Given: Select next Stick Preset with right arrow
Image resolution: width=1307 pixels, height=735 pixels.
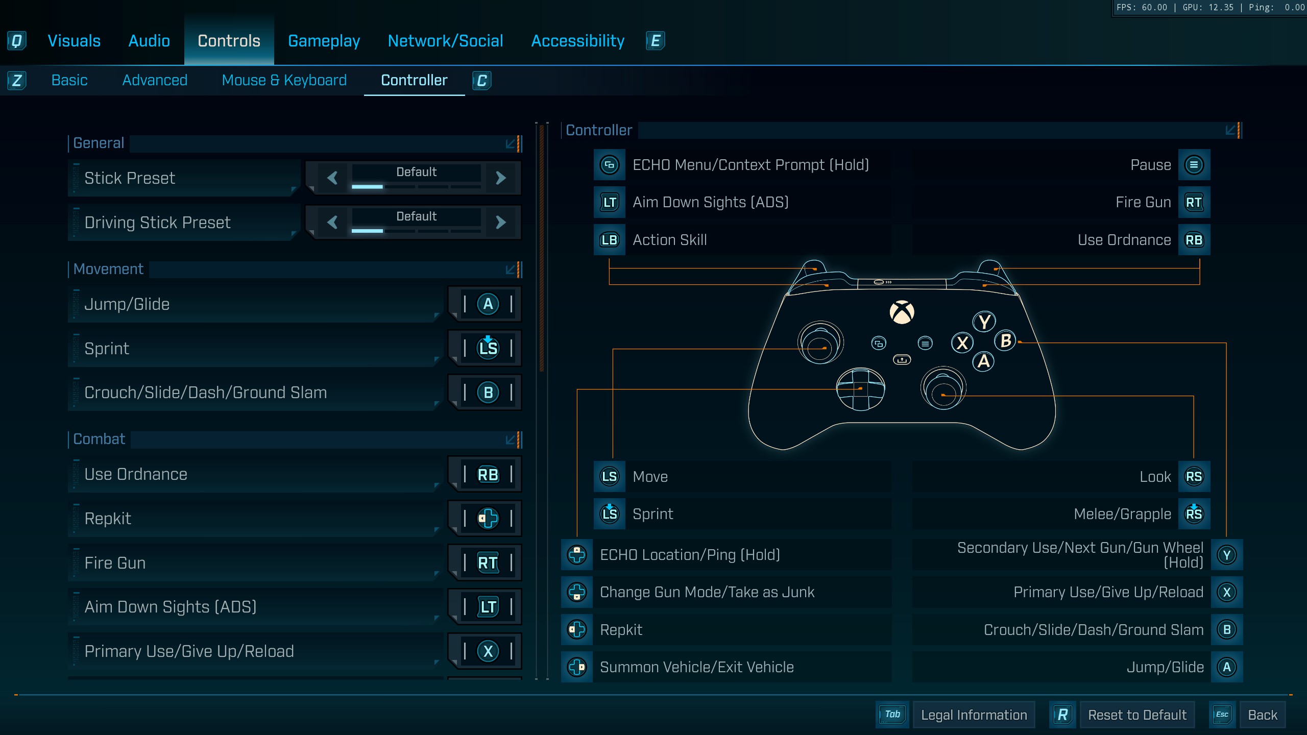Looking at the screenshot, I should [501, 178].
